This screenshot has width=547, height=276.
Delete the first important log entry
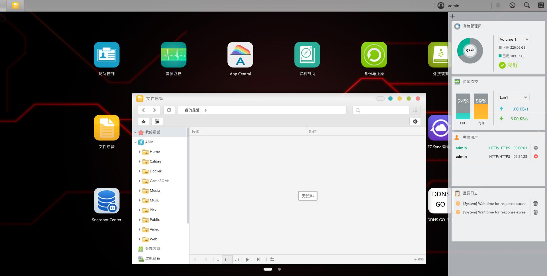(536, 203)
